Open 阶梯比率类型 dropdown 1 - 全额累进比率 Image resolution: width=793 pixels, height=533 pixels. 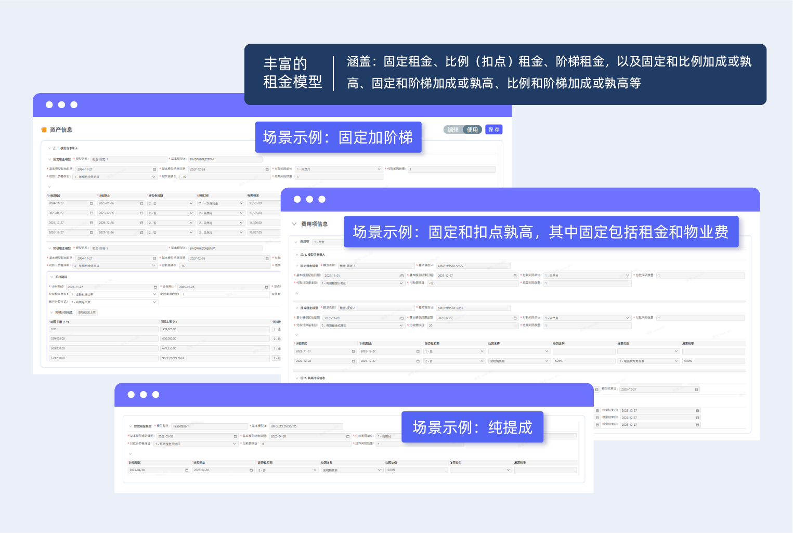(x=113, y=294)
